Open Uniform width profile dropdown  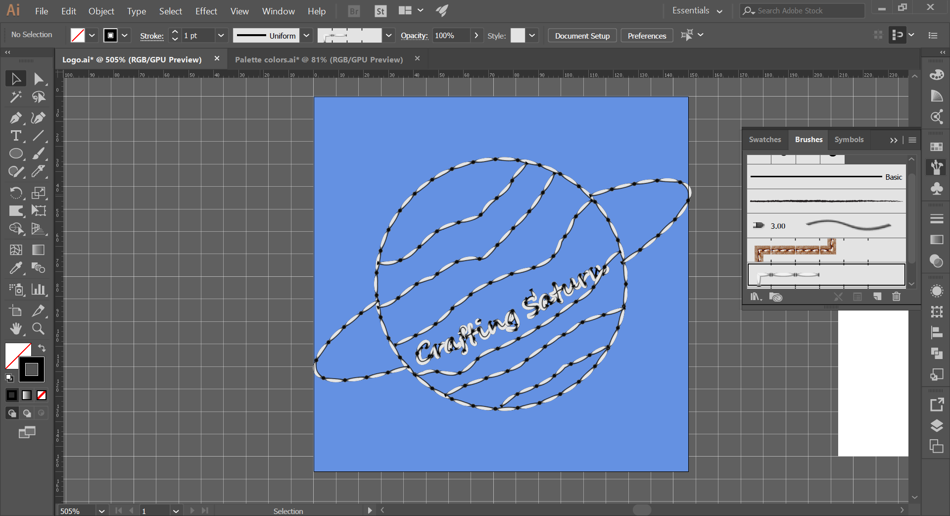306,36
